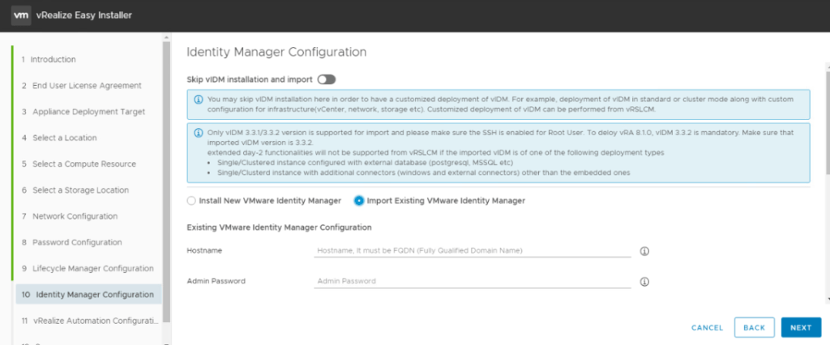Screen dimensions: 830x345
Task: Click the Hostname field info icon
Action: click(x=645, y=251)
